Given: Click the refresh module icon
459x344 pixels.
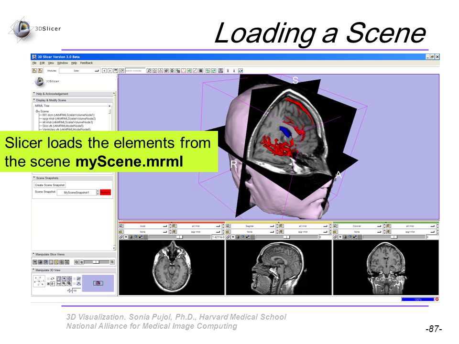Looking at the screenshot, I should pos(121,71).
